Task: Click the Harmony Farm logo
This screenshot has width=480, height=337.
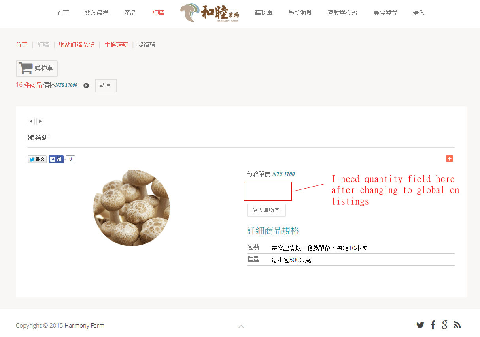Action: (210, 13)
